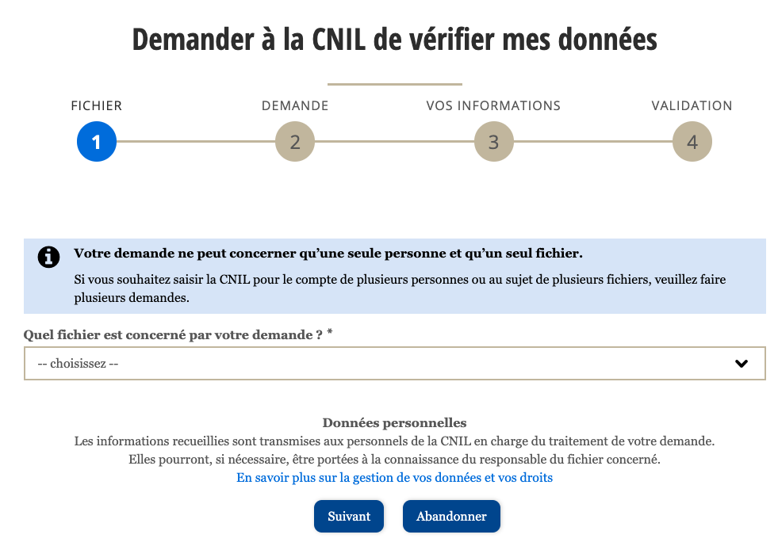Click the progress line between steps 3 and 4

(x=593, y=141)
